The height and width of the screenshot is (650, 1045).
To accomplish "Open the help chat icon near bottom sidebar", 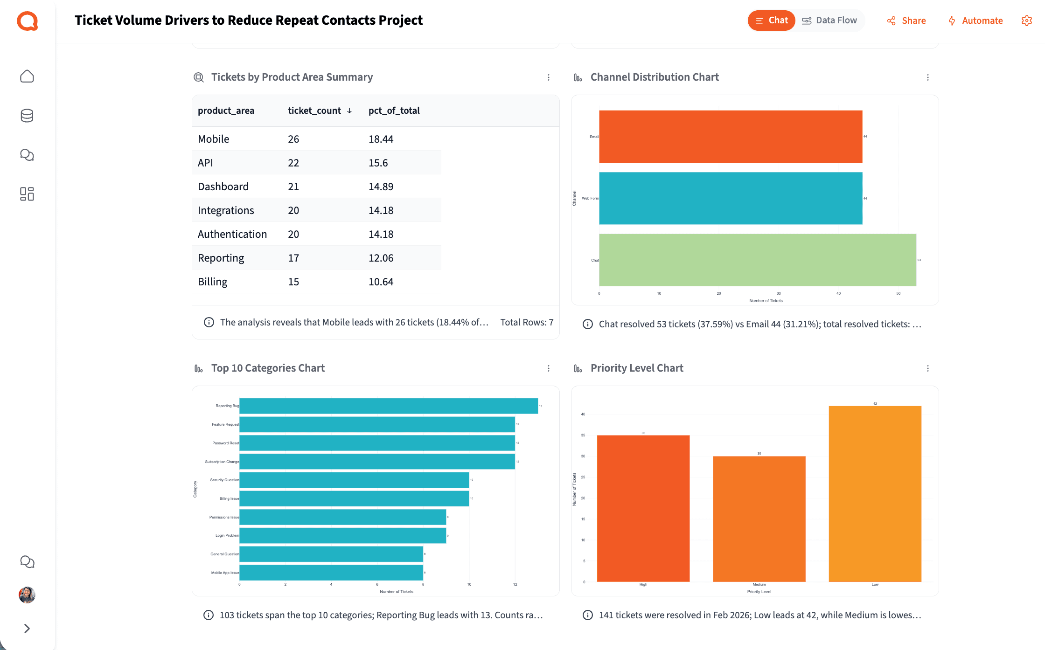I will click(x=27, y=561).
